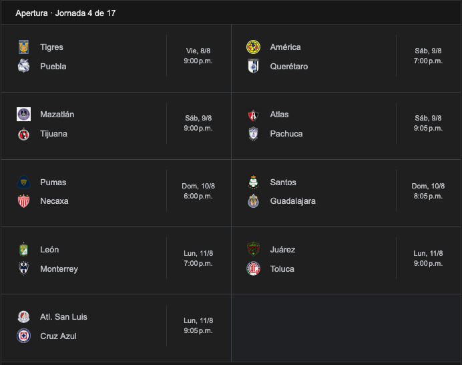The image size is (462, 365).
Task: Select Atl. San Luis match time Lun 11/8
Action: tap(198, 326)
